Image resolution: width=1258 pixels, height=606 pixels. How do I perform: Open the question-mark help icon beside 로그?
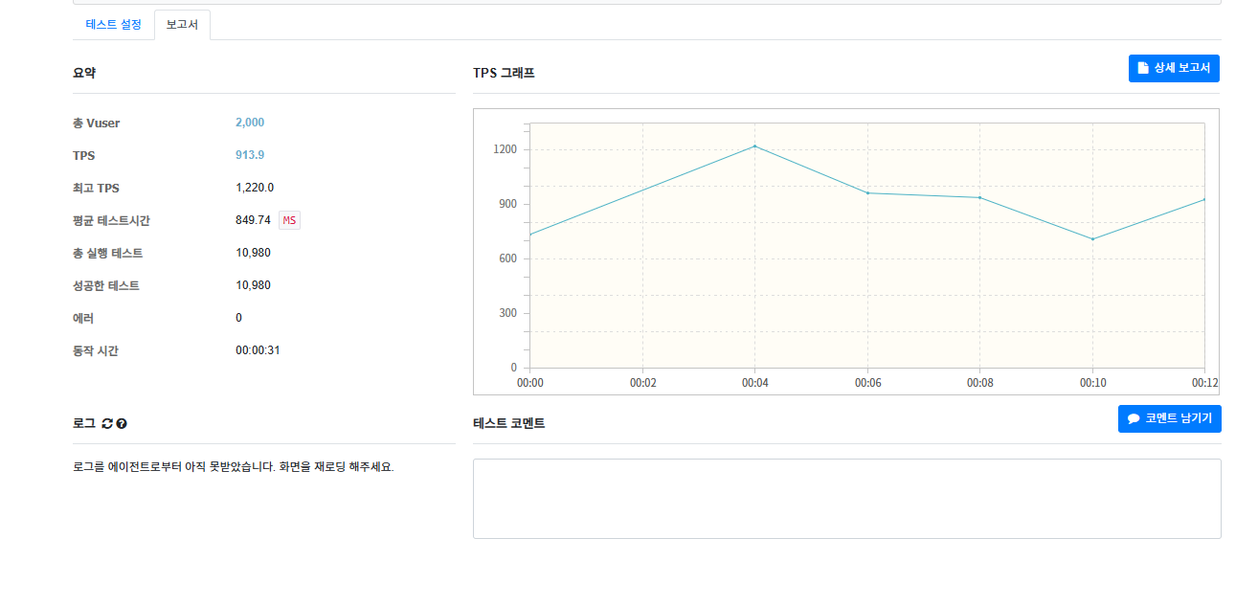pyautogui.click(x=122, y=423)
